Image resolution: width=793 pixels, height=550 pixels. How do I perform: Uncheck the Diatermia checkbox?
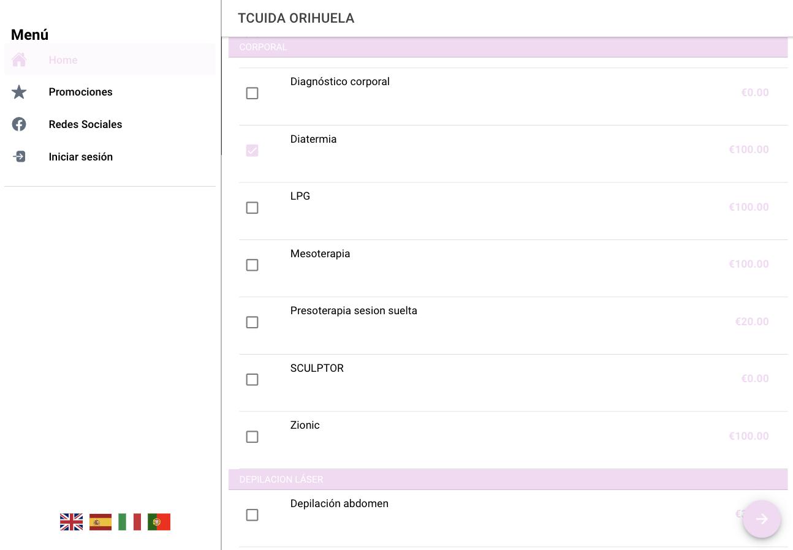coord(252,150)
